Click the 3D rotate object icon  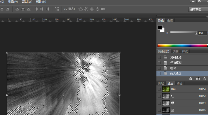point(81,9)
